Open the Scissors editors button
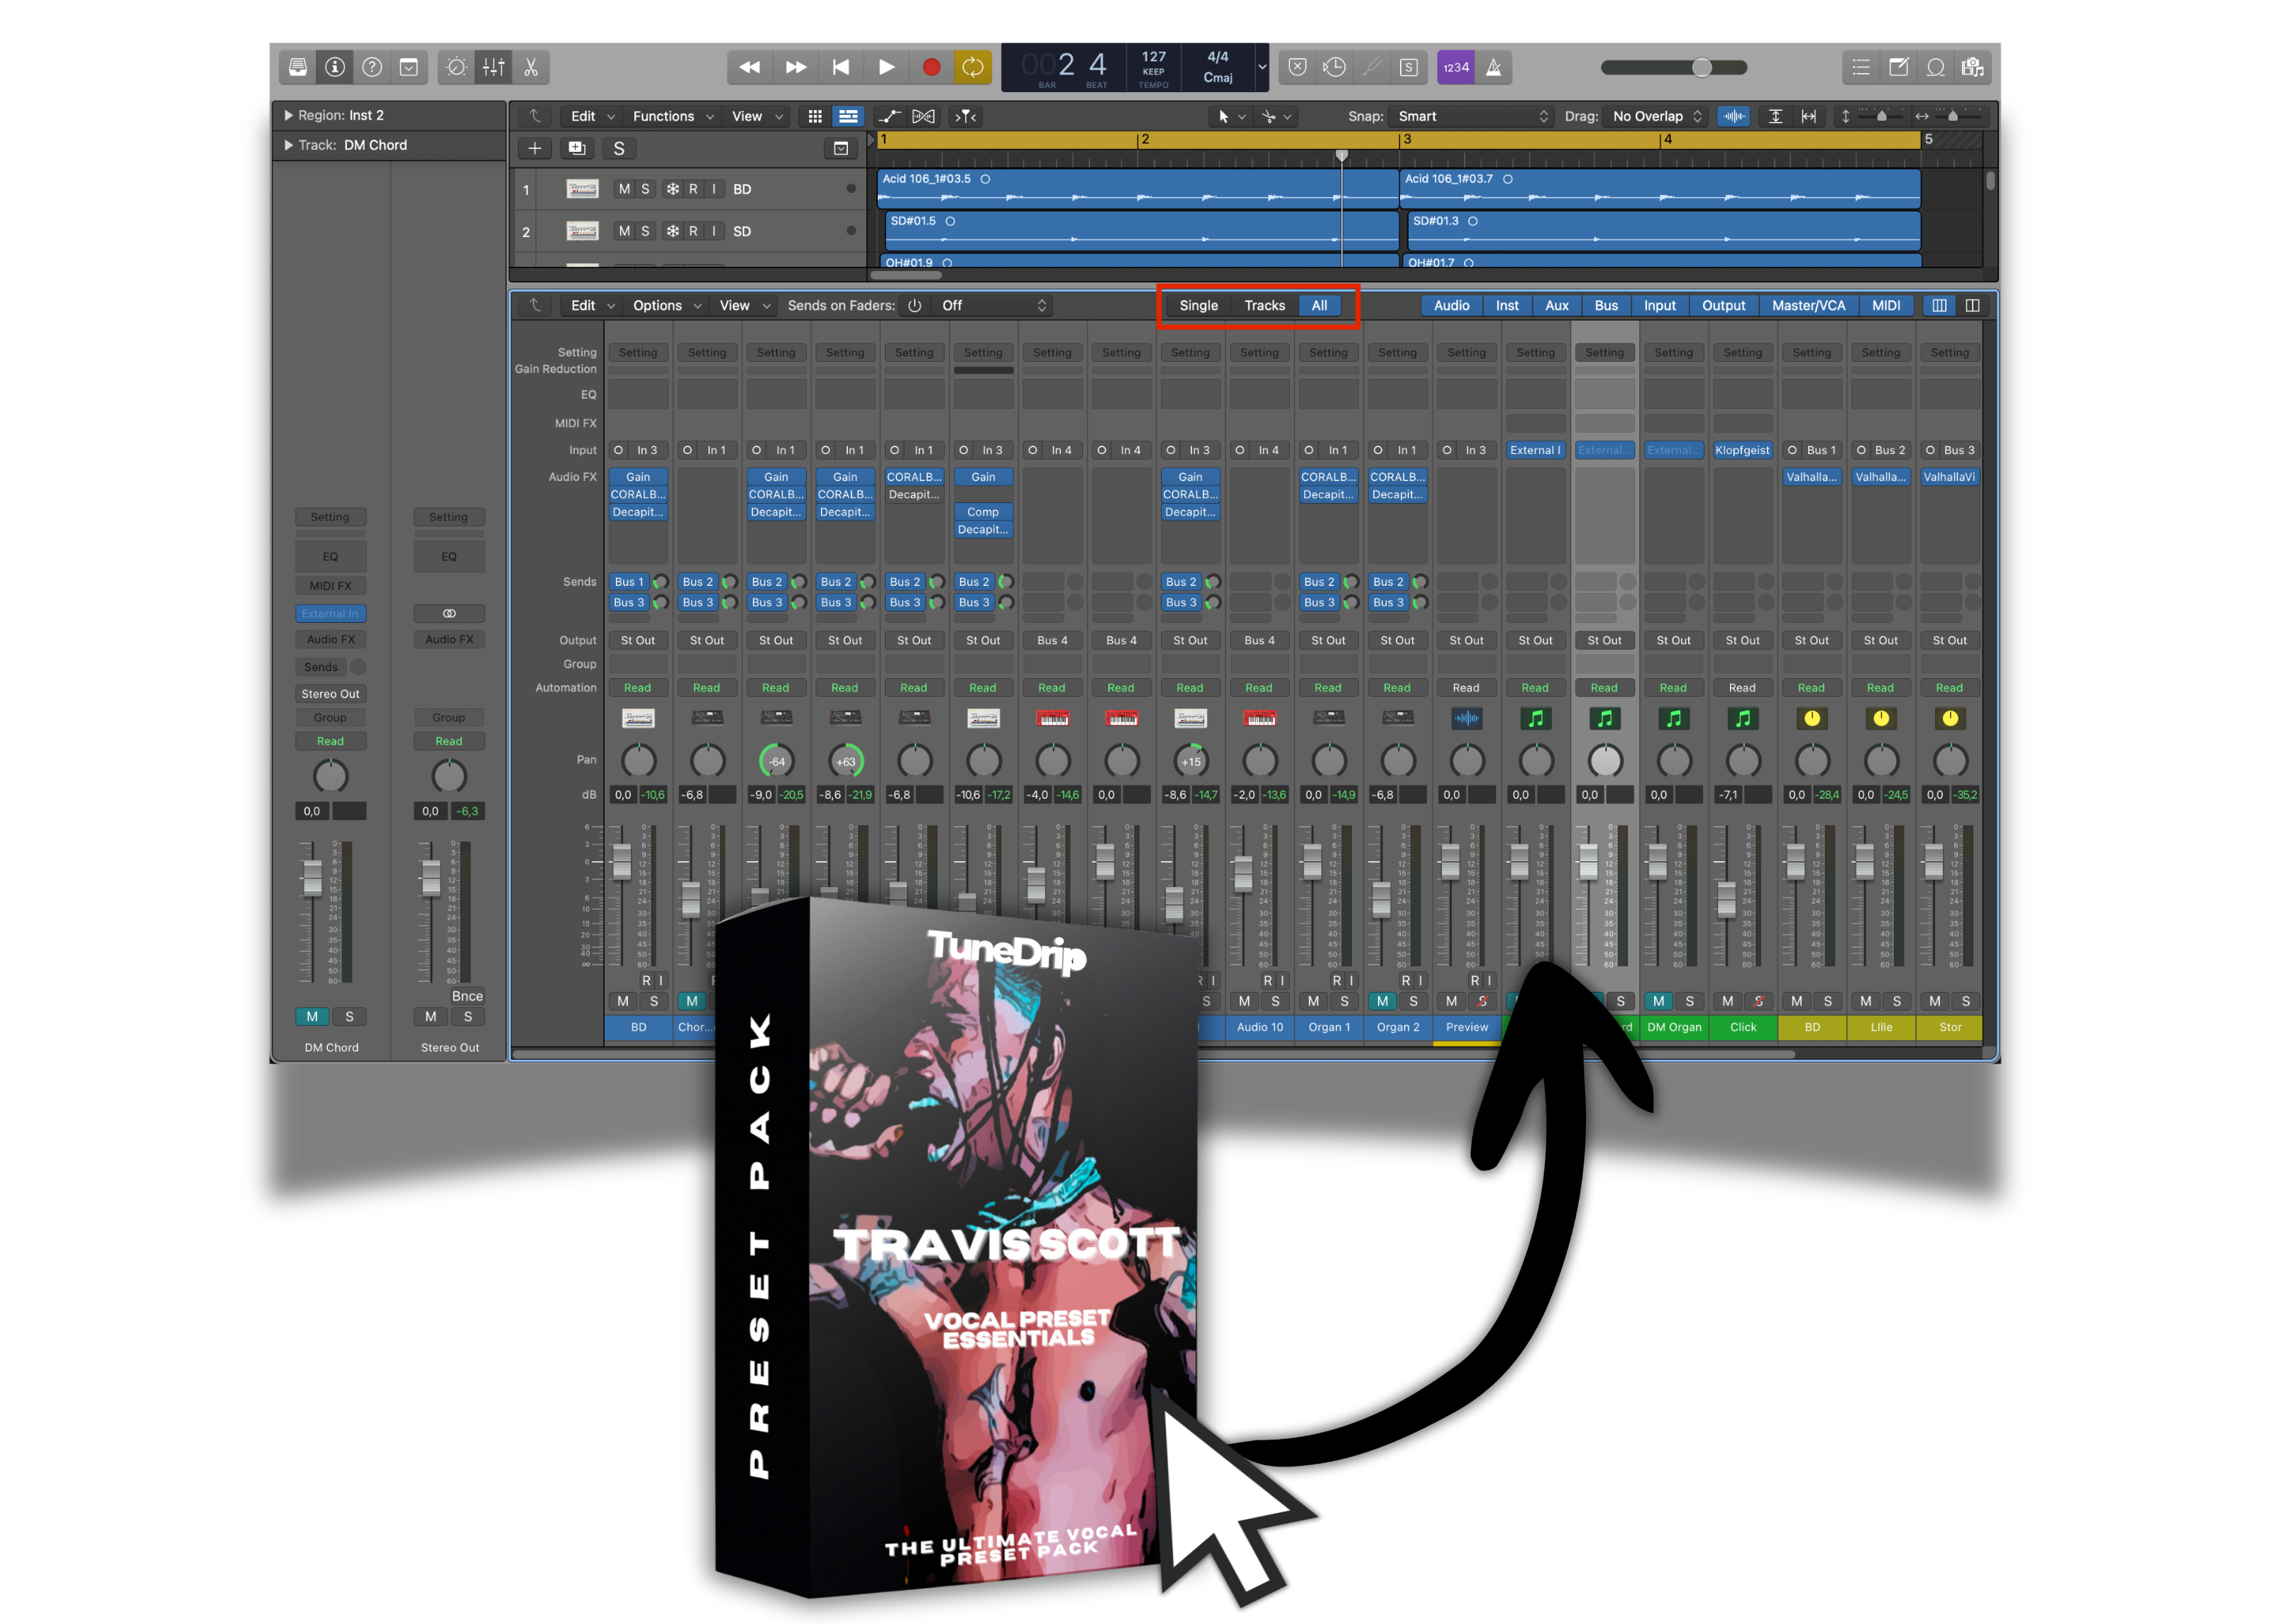Image resolution: width=2270 pixels, height=1624 pixels. [531, 67]
